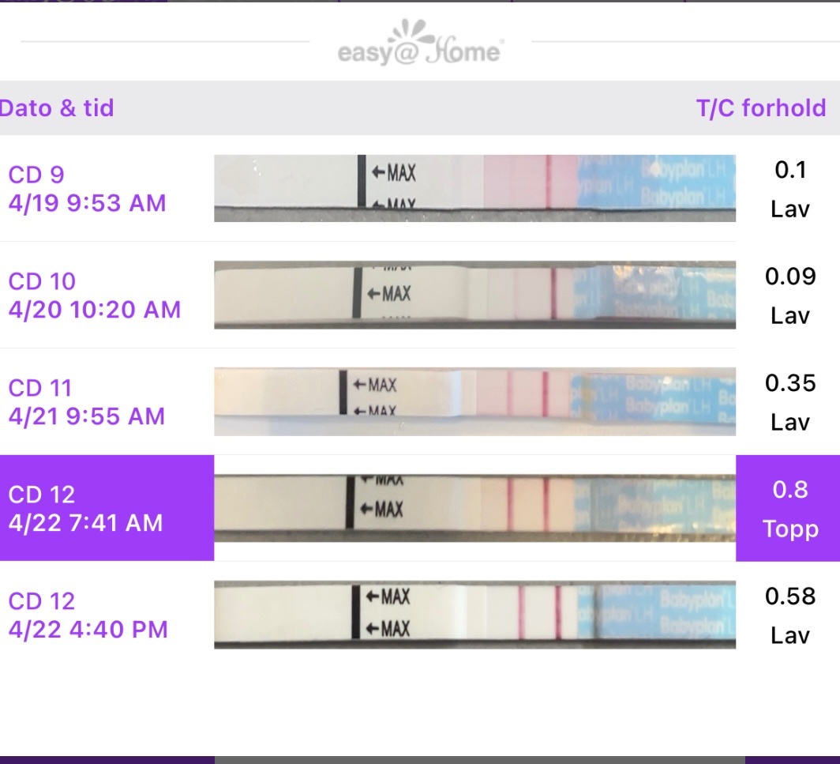Image resolution: width=840 pixels, height=764 pixels.
Task: Tap the "Topp" peak result label
Action: pos(789,529)
